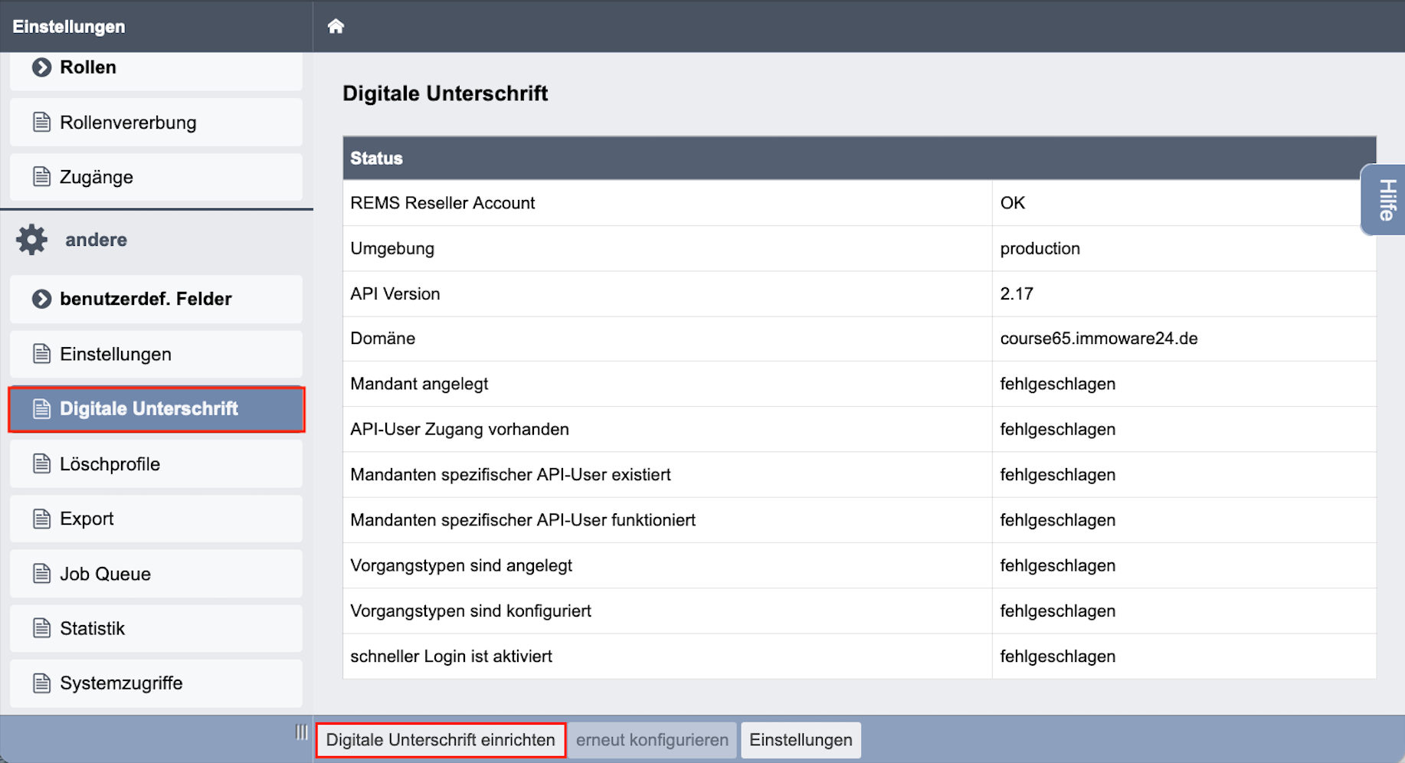This screenshot has height=763, width=1405.
Task: Click the Einstellungen button in bottom bar
Action: 801,740
